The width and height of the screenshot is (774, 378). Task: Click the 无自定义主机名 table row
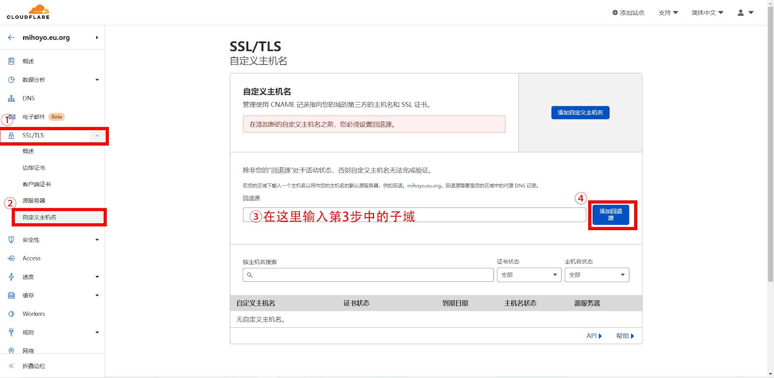(x=436, y=320)
